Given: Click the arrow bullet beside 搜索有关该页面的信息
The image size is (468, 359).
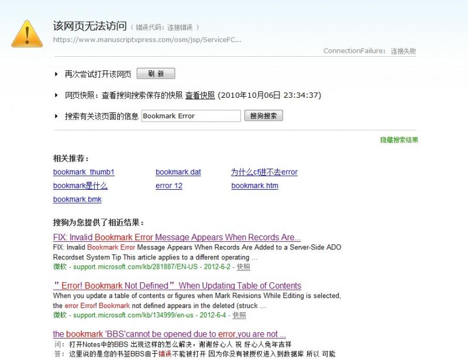Looking at the screenshot, I should click(x=56, y=116).
